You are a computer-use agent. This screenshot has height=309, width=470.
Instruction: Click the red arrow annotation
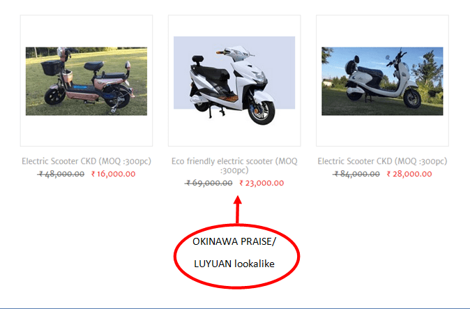coord(238,209)
